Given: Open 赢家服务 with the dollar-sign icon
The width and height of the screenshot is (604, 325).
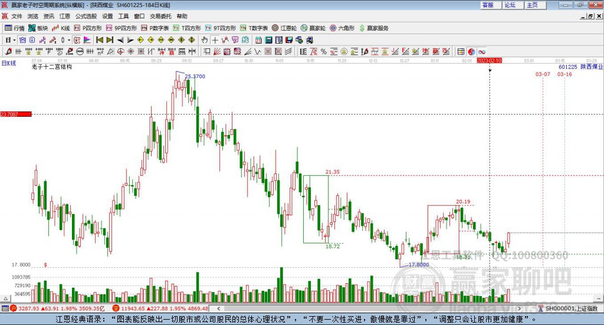Looking at the screenshot, I should (374, 28).
